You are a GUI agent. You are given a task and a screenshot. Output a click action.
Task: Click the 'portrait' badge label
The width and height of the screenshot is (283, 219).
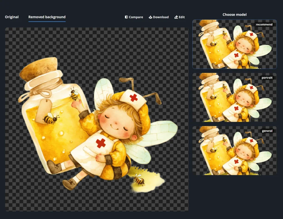coord(267,78)
